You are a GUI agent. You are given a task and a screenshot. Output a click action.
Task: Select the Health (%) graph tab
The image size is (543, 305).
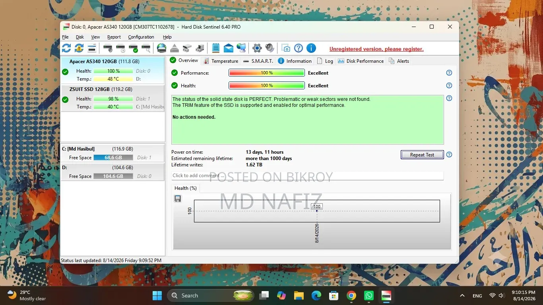(x=186, y=188)
